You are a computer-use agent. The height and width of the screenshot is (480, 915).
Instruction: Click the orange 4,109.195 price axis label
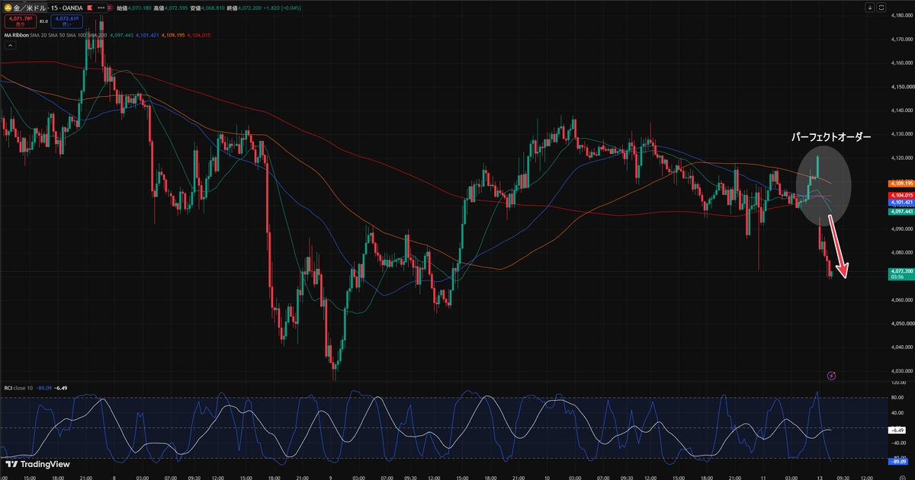coord(901,184)
